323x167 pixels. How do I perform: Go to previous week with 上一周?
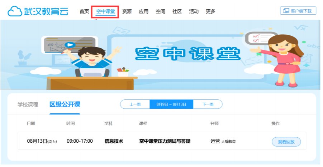coord(135,104)
